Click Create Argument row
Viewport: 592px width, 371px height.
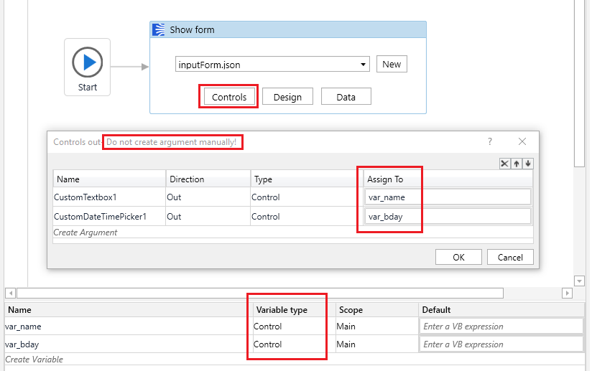(x=293, y=233)
